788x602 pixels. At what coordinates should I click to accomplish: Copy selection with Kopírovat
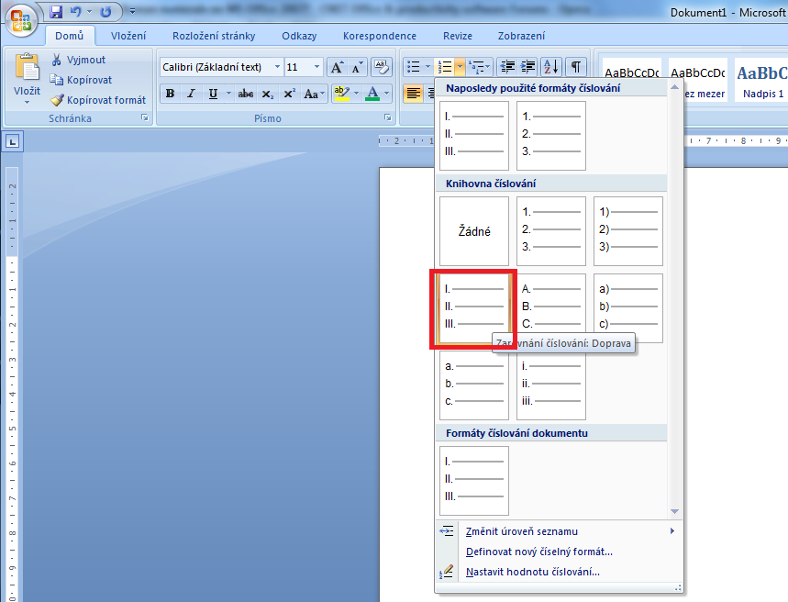81,80
